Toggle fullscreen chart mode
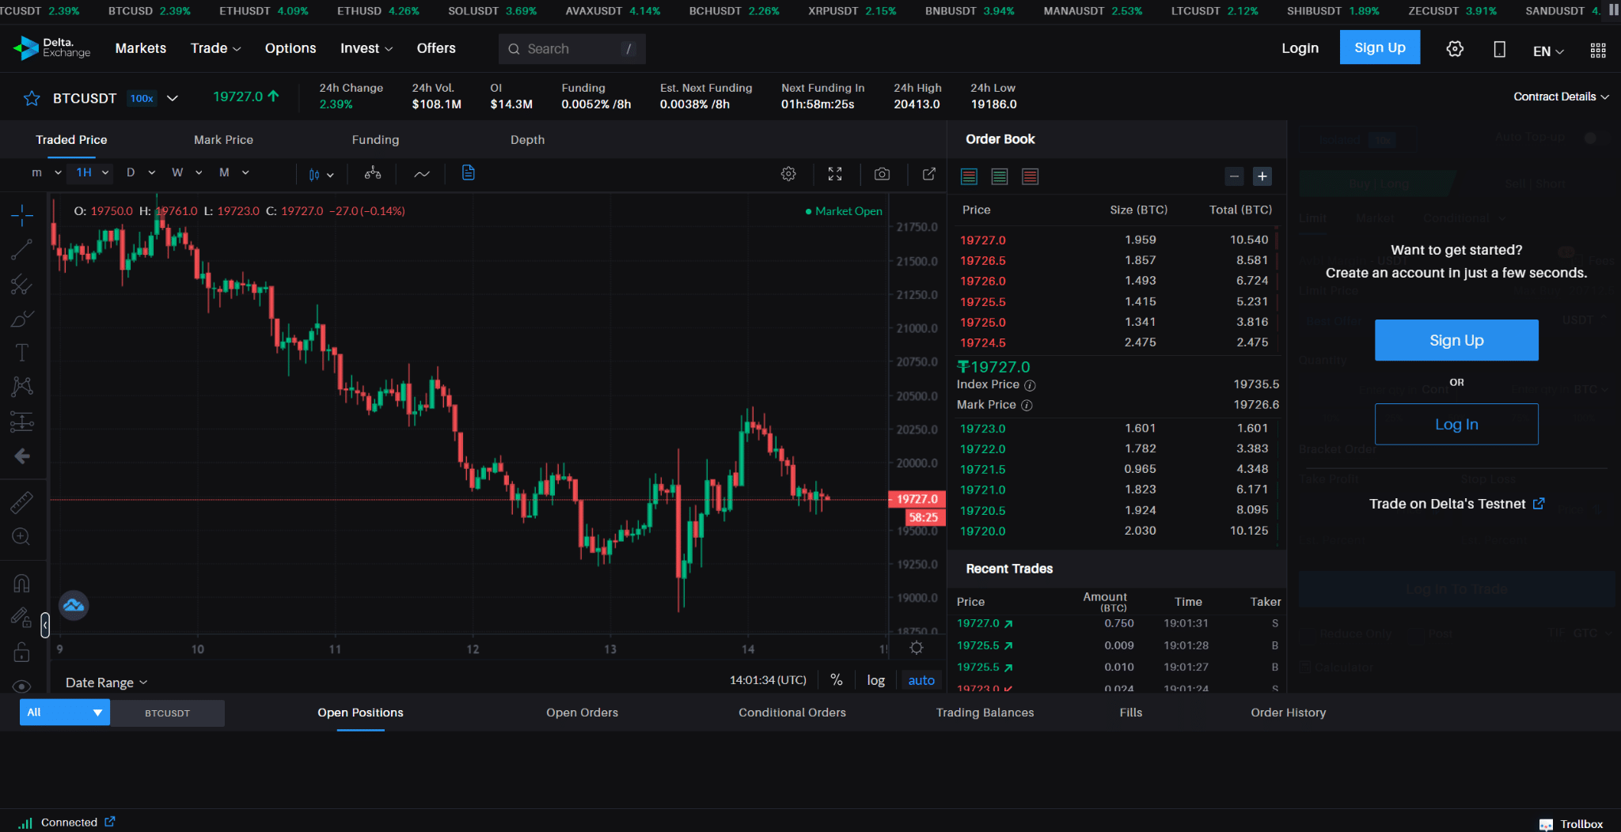This screenshot has width=1621, height=832. [x=835, y=173]
